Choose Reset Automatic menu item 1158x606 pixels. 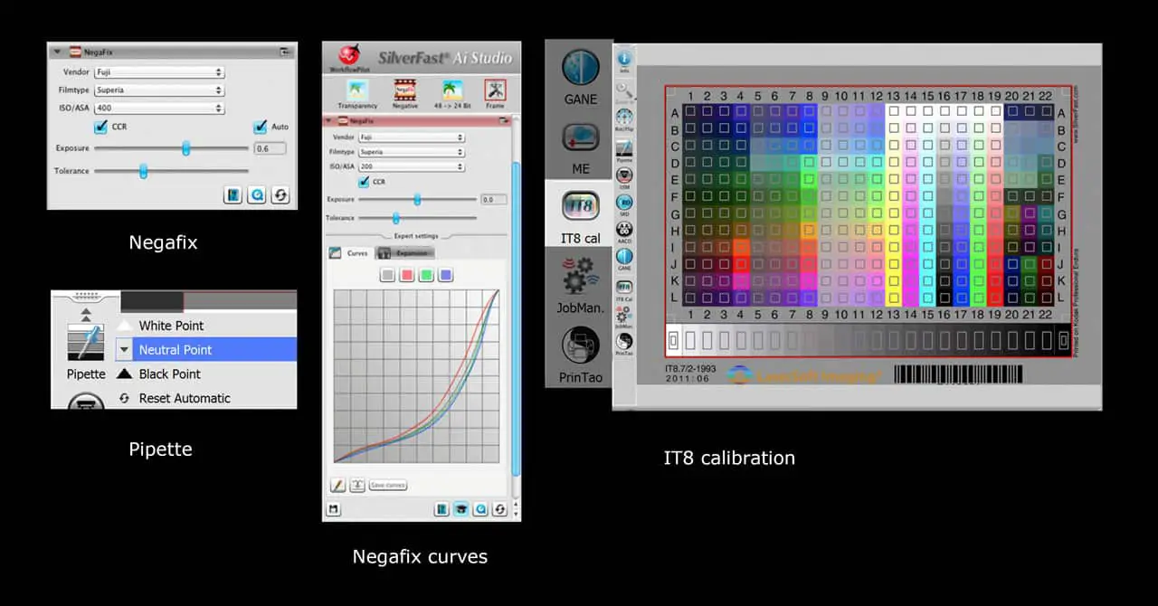pos(185,398)
